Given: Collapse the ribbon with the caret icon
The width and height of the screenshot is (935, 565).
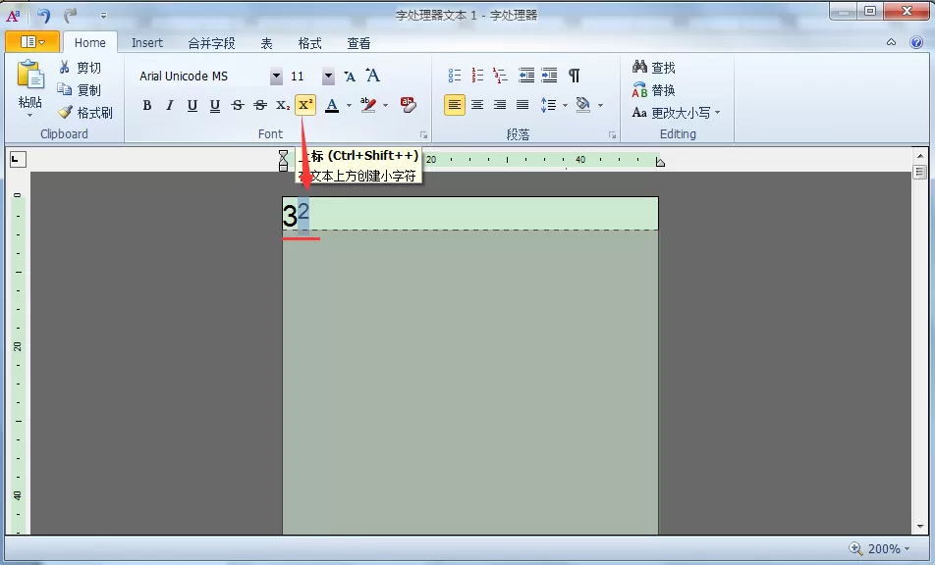Looking at the screenshot, I should pyautogui.click(x=891, y=42).
